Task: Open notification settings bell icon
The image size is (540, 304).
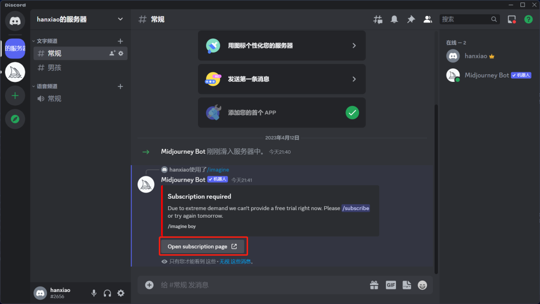Action: 394,19
